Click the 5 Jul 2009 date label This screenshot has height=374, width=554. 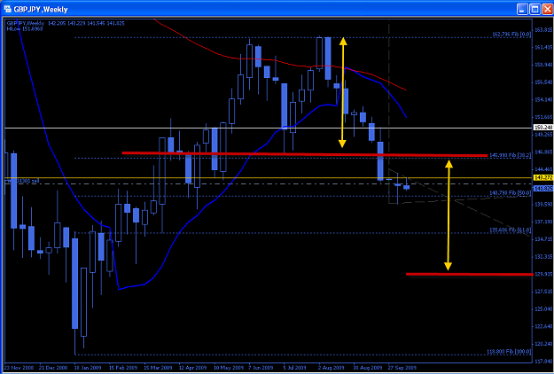click(x=296, y=367)
